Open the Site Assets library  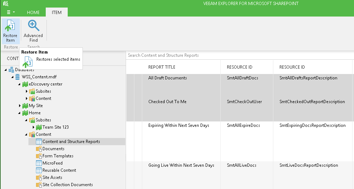(52, 178)
